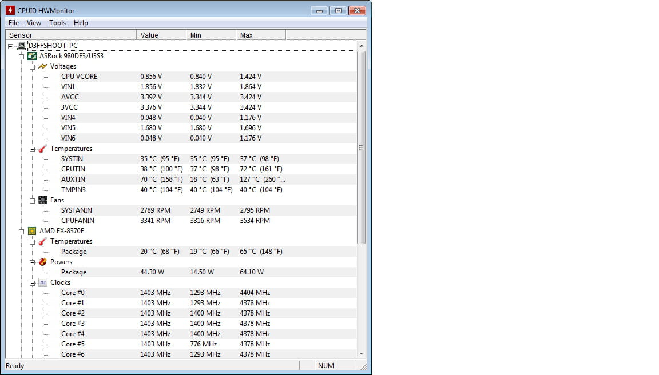
Task: Click the AMD FX-8370E processor icon
Action: (x=32, y=231)
